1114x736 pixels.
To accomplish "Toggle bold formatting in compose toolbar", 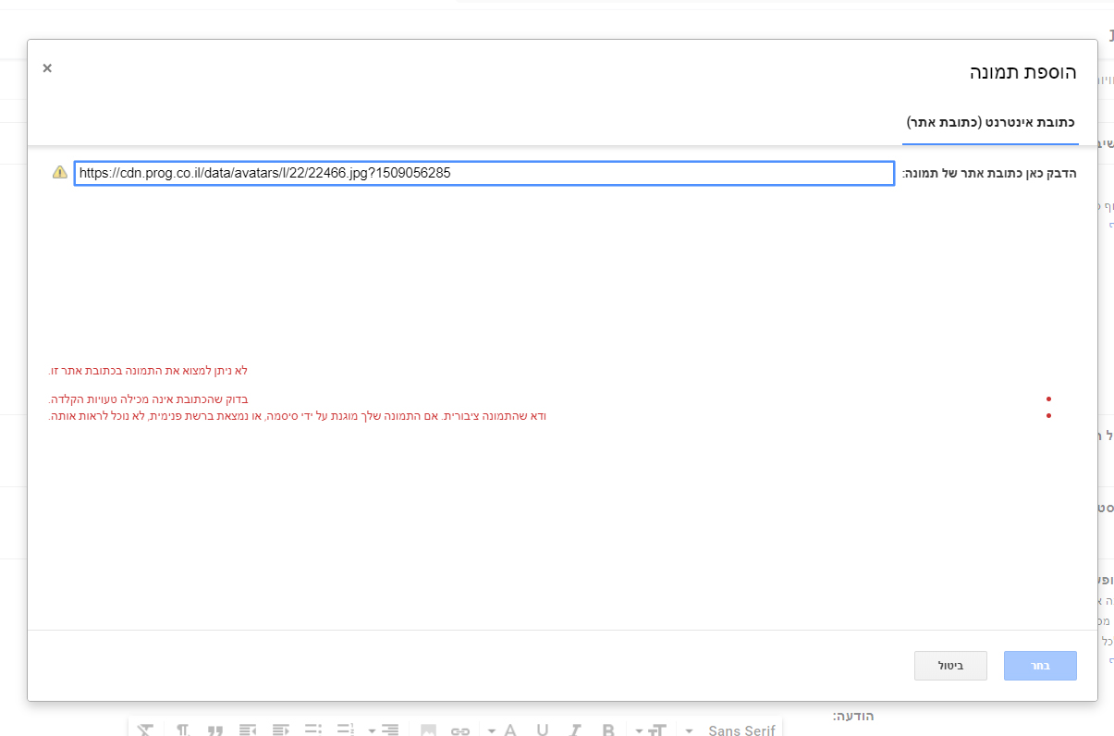I will pos(607,730).
